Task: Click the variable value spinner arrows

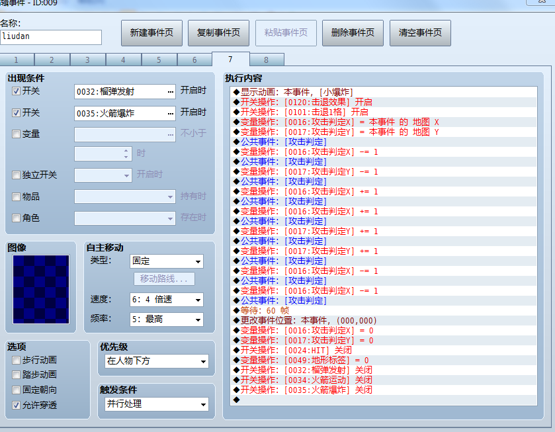Action: [x=126, y=154]
